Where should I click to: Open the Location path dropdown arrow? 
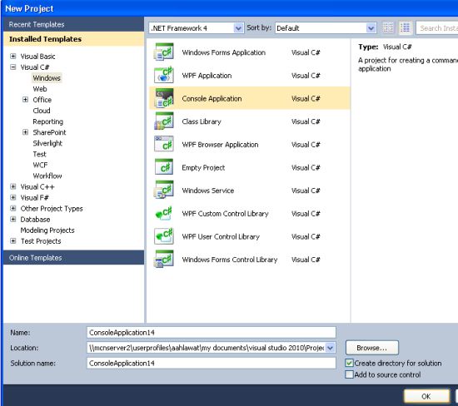point(330,348)
